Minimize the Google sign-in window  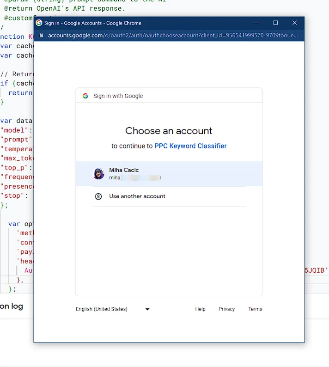256,23
